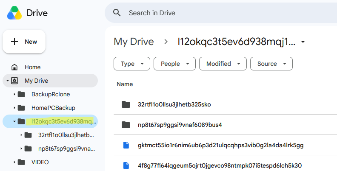Select HomePCBackup in the sidebar
337x171 pixels.
(x=53, y=108)
